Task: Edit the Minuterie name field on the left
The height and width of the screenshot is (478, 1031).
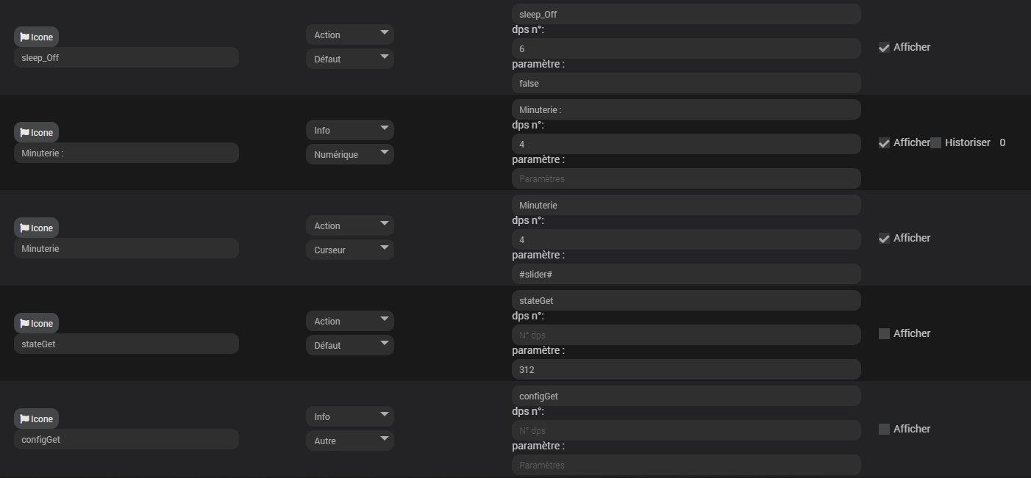Action: click(x=126, y=248)
